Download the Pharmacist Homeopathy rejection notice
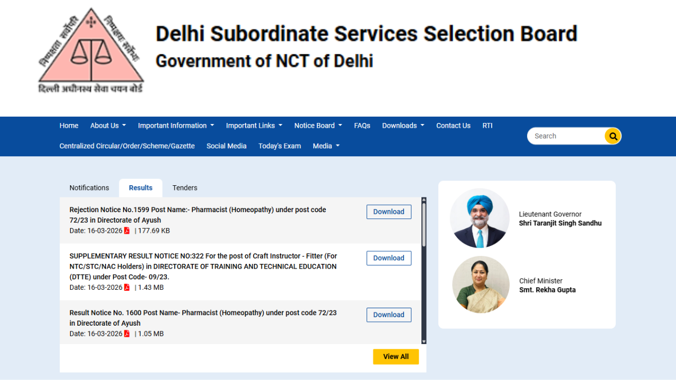The height and width of the screenshot is (380, 676). pos(389,211)
